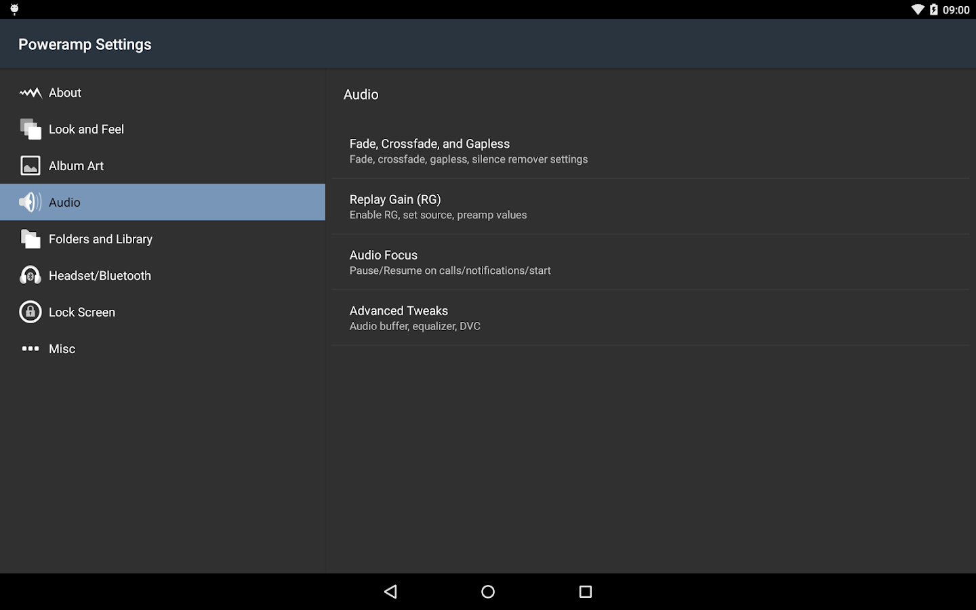Viewport: 976px width, 610px height.
Task: Open Headset/Bluetooth settings
Action: tap(163, 276)
